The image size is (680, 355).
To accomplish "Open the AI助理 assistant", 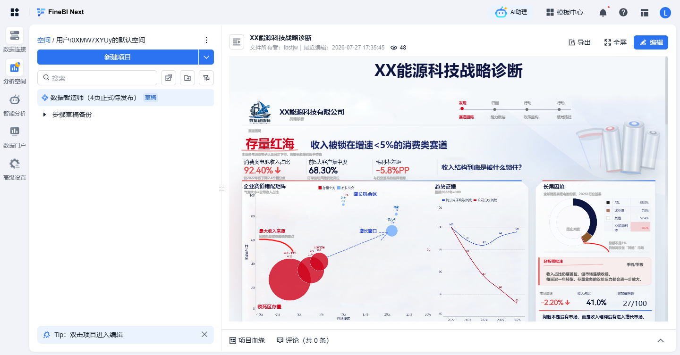I will coord(511,12).
